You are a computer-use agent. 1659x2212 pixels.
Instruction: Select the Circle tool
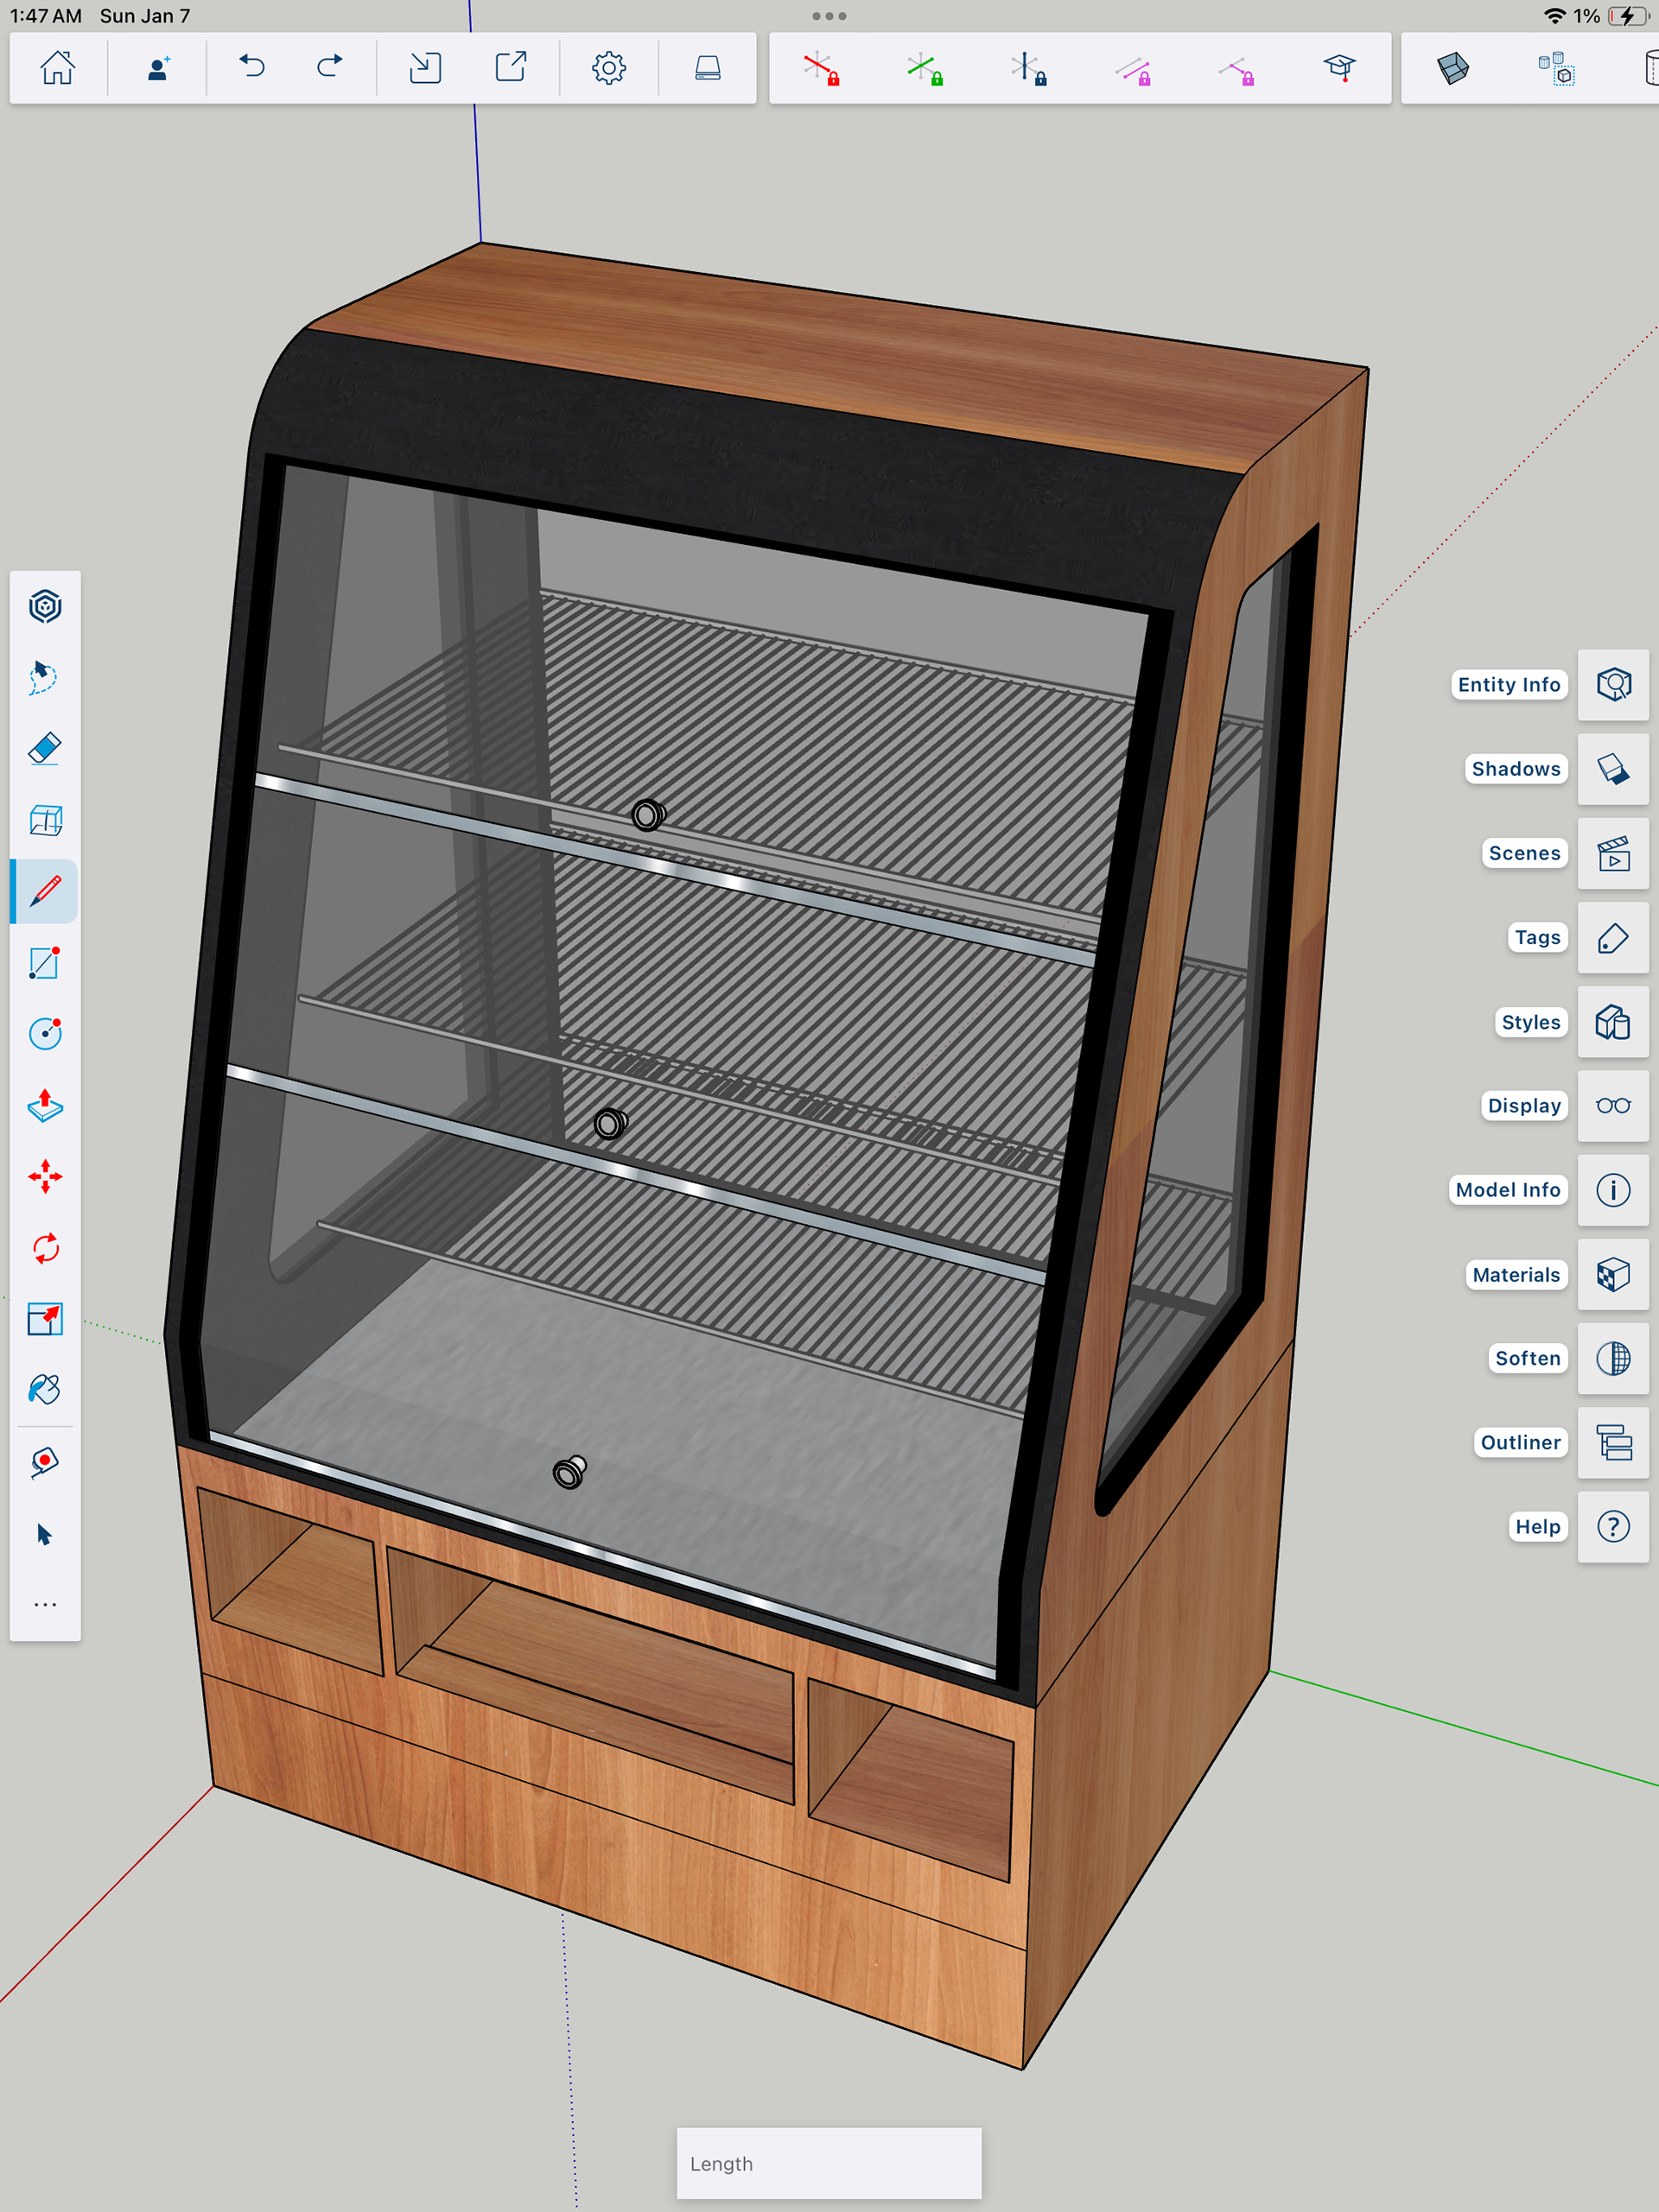45,1033
